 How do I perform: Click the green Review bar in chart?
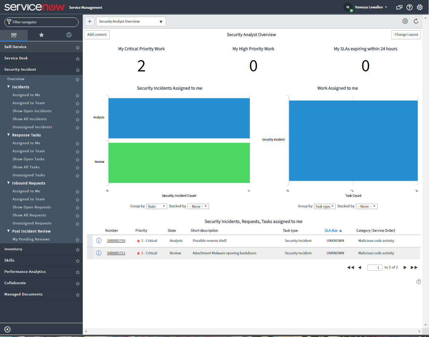179,163
